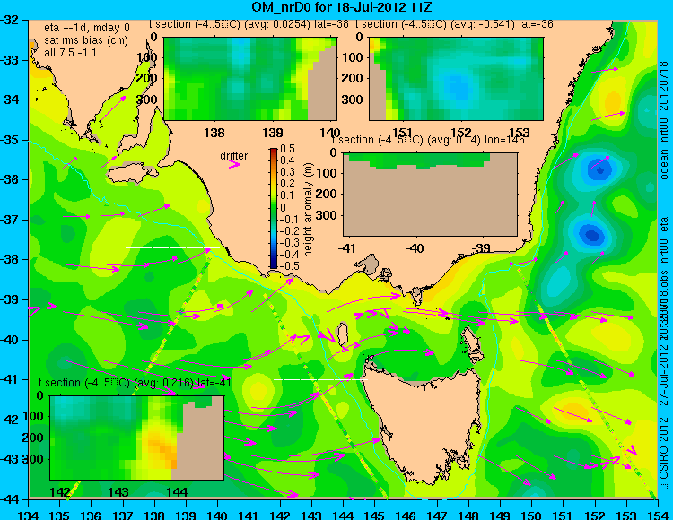This screenshot has width=673, height=520.
Task: Click the 143 axis label in lat=-41 inset
Action: click(x=118, y=491)
